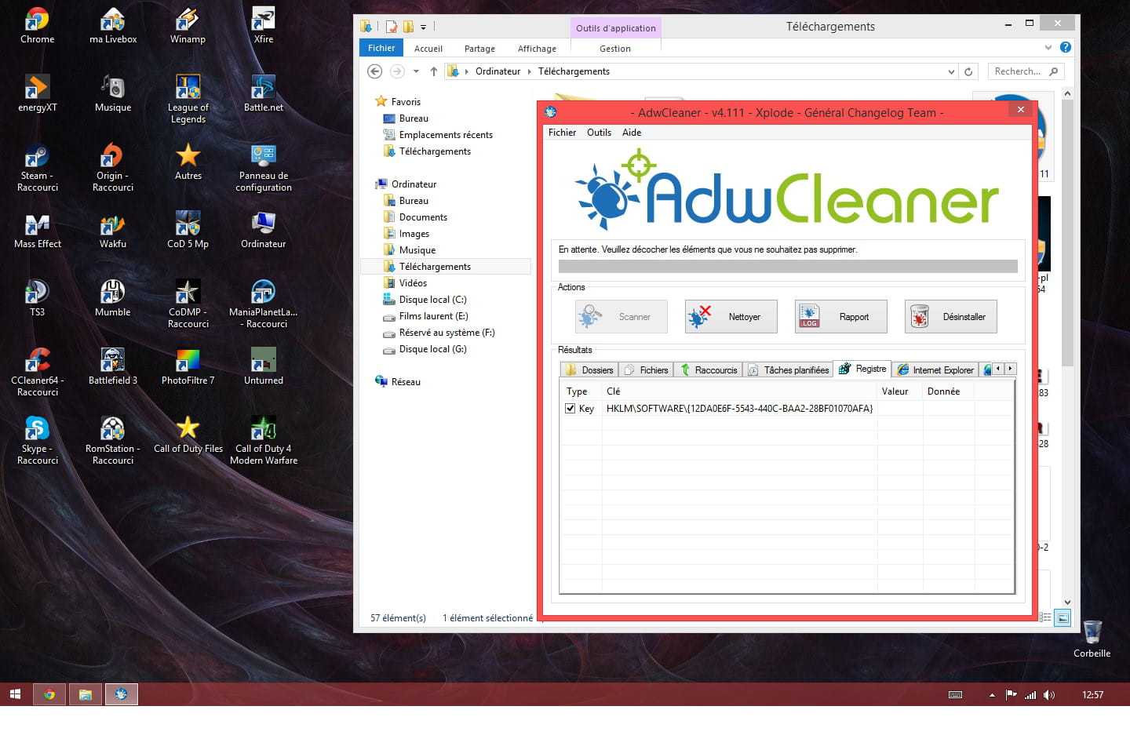Switch to AdwCleaner in the taskbar
This screenshot has height=739, width=1130.
[x=121, y=694]
